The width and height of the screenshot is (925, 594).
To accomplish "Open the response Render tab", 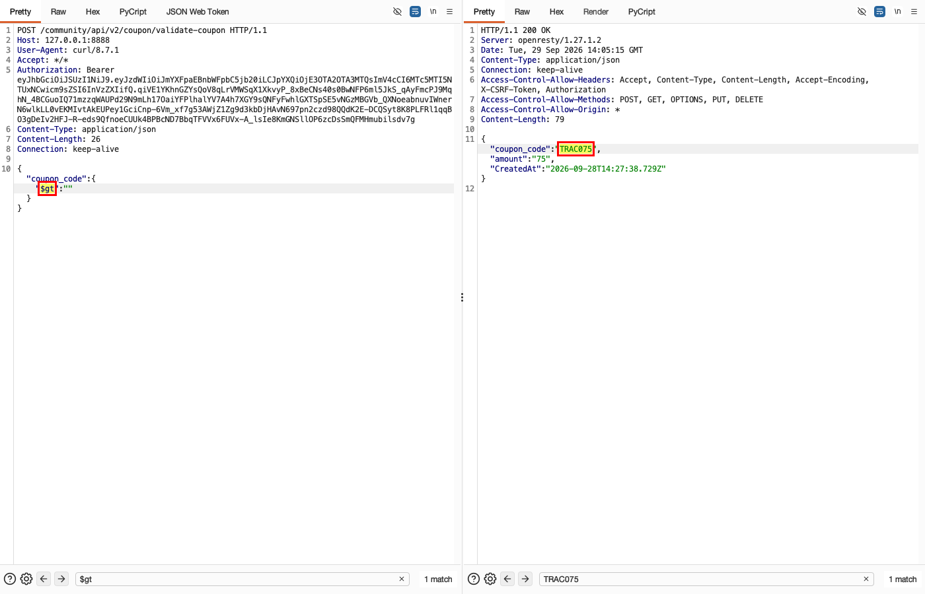I will [596, 12].
